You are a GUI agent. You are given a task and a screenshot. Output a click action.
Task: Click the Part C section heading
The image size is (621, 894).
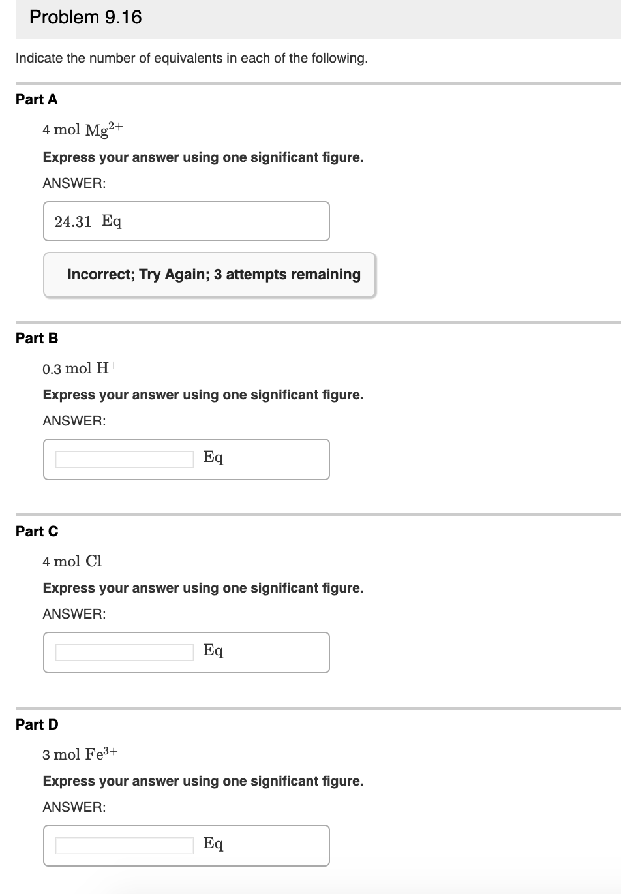(37, 531)
